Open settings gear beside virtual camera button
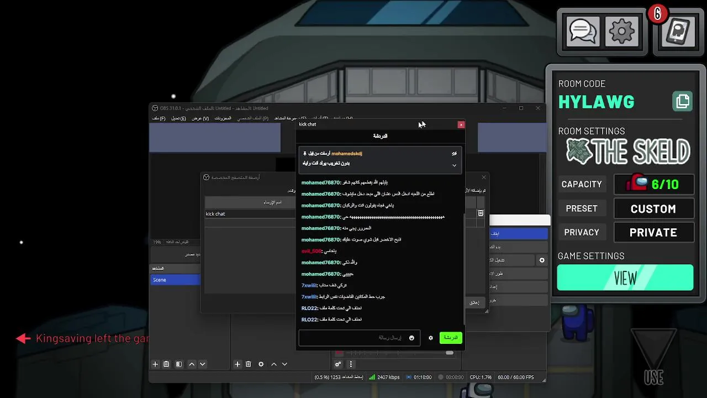 point(542,260)
